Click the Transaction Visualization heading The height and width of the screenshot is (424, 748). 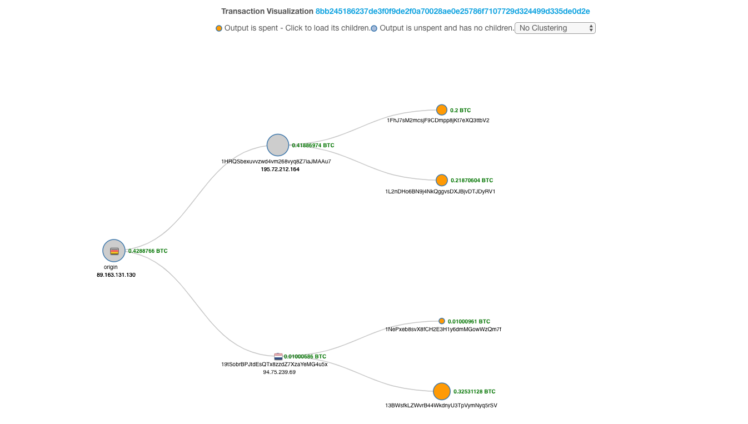267,11
